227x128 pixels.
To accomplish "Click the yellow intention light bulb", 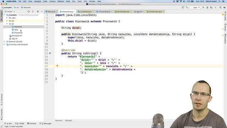I will pyautogui.click(x=57, y=66).
